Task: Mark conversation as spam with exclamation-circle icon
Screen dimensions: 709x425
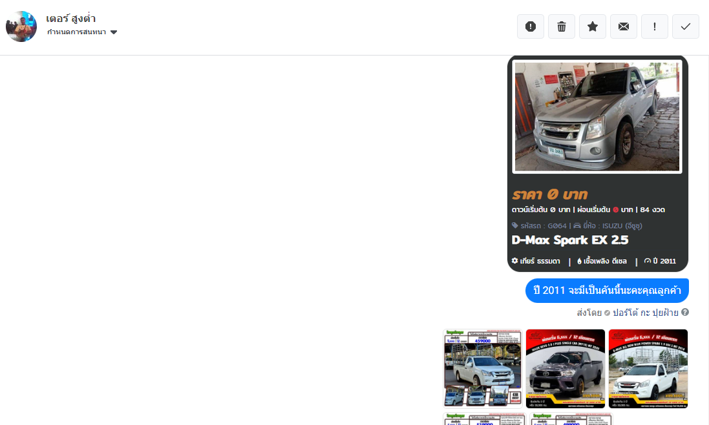Action: pyautogui.click(x=531, y=26)
